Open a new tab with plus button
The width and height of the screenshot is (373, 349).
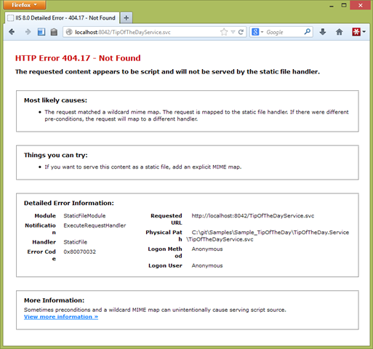click(126, 18)
